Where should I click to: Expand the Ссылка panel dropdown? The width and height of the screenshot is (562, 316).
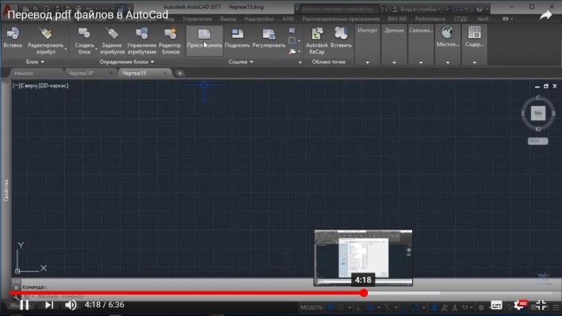[241, 62]
